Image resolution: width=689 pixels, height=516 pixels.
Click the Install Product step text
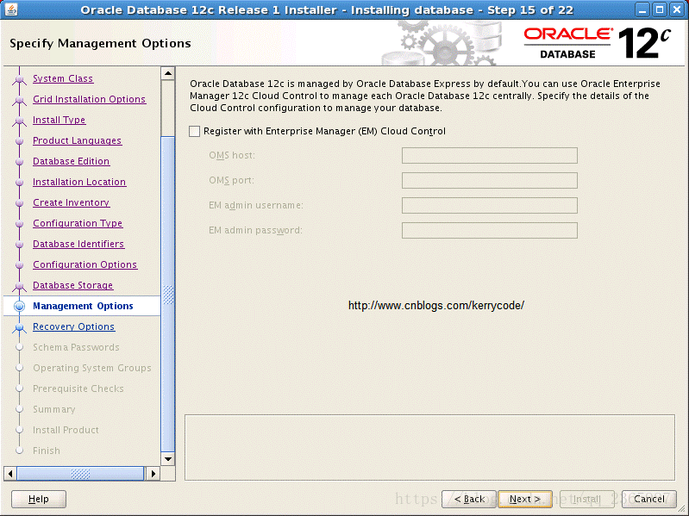(x=66, y=430)
